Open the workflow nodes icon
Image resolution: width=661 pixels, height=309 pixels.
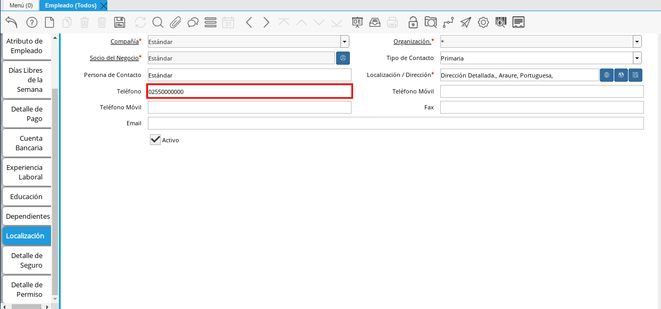(448, 22)
